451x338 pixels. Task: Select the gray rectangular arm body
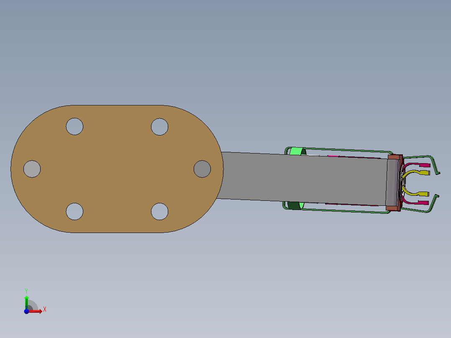(x=302, y=179)
